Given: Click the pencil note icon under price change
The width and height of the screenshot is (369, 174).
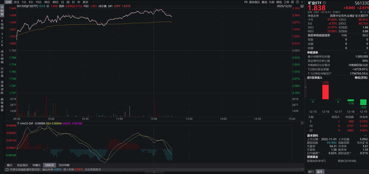Looking at the screenshot, I should tap(362, 12).
